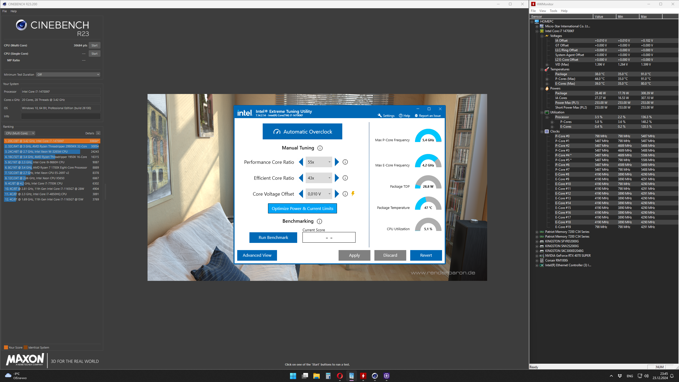The width and height of the screenshot is (679, 382).
Task: Click the Current Score field
Action: (329, 238)
